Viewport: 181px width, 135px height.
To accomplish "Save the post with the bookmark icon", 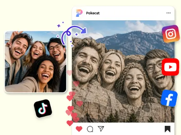I will point(168,129).
